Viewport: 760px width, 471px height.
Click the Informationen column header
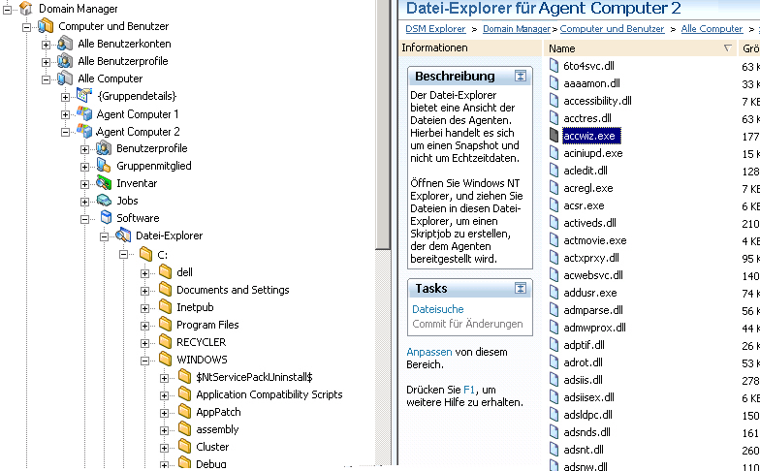coord(469,48)
